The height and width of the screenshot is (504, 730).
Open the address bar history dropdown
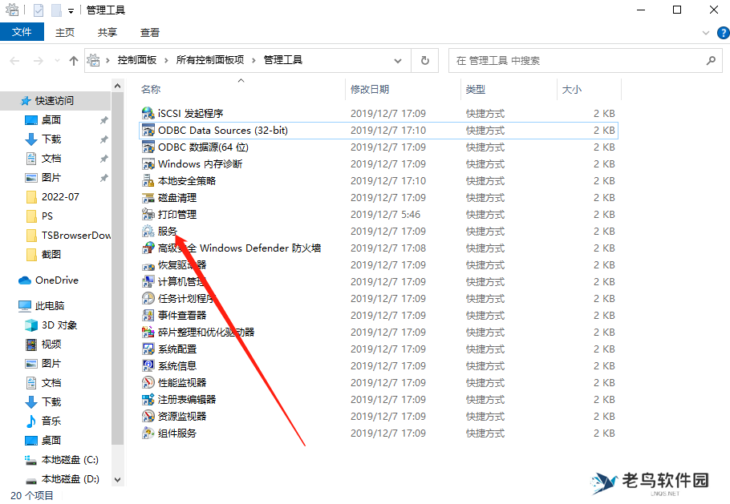[398, 60]
